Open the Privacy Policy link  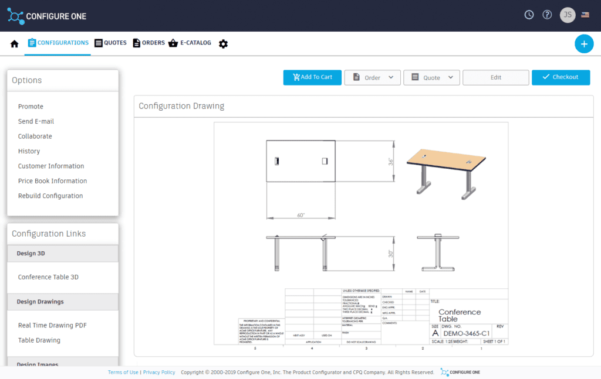point(159,372)
